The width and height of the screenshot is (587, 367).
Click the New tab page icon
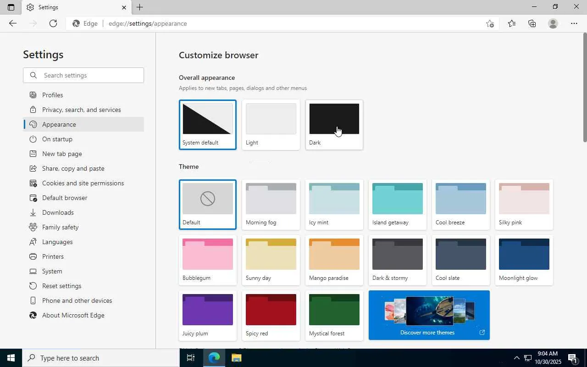[33, 154]
